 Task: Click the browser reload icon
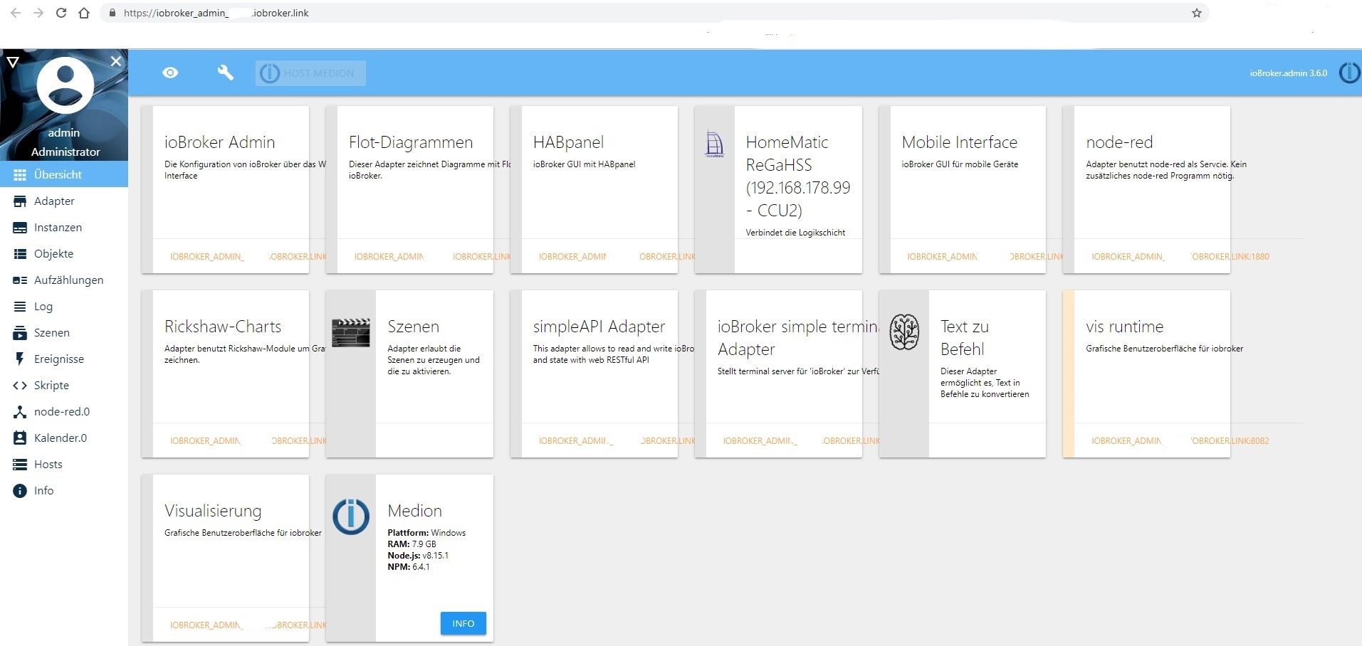61,13
